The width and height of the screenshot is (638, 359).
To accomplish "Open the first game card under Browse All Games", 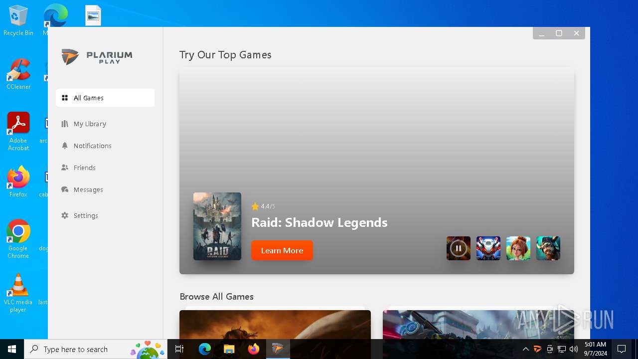I will point(275,325).
